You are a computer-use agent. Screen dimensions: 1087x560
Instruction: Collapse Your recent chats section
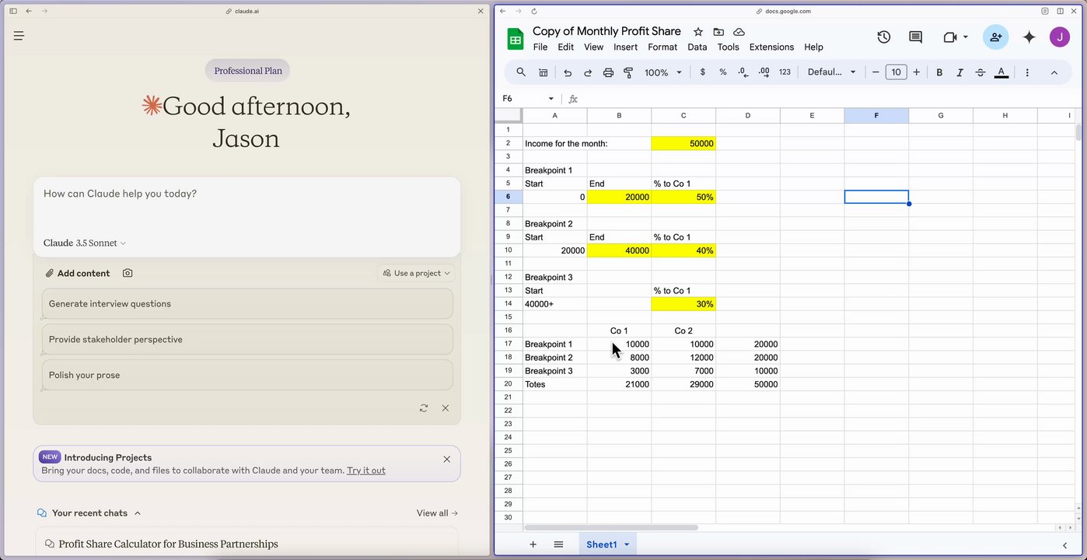point(138,513)
